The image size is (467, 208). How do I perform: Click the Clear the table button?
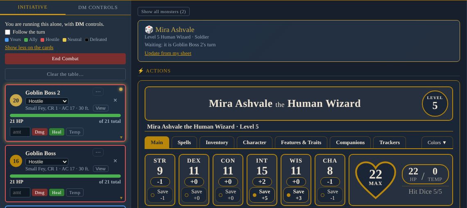65,74
